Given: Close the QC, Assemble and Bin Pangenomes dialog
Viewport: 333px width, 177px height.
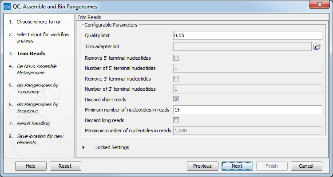Looking at the screenshot, I should tap(322, 7).
